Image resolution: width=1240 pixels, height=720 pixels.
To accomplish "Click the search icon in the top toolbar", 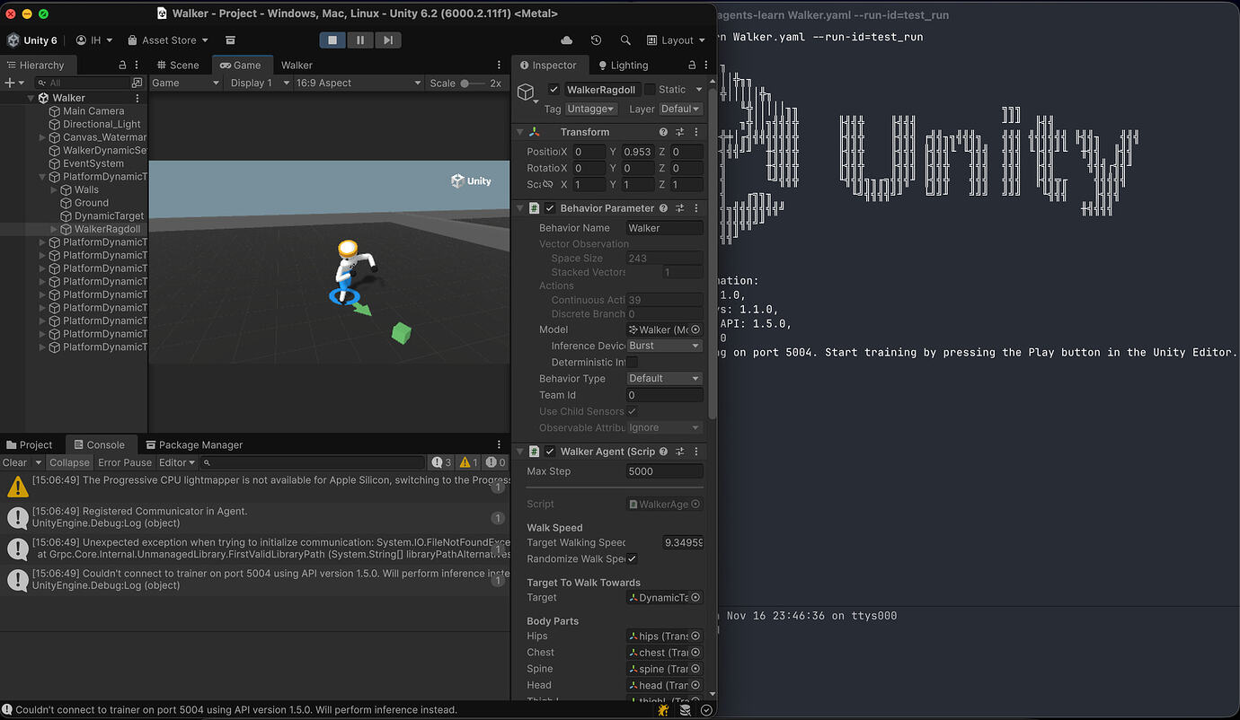I will [625, 40].
